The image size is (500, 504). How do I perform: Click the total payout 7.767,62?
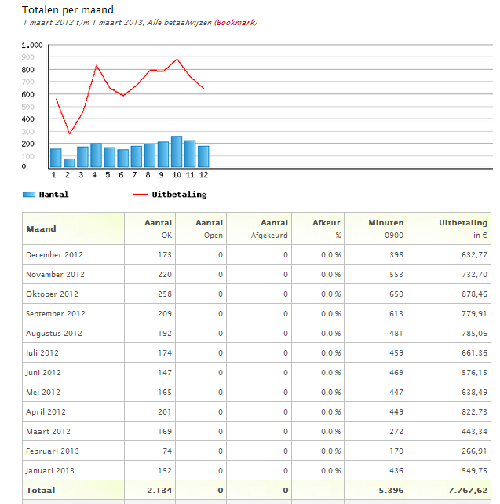tap(468, 490)
